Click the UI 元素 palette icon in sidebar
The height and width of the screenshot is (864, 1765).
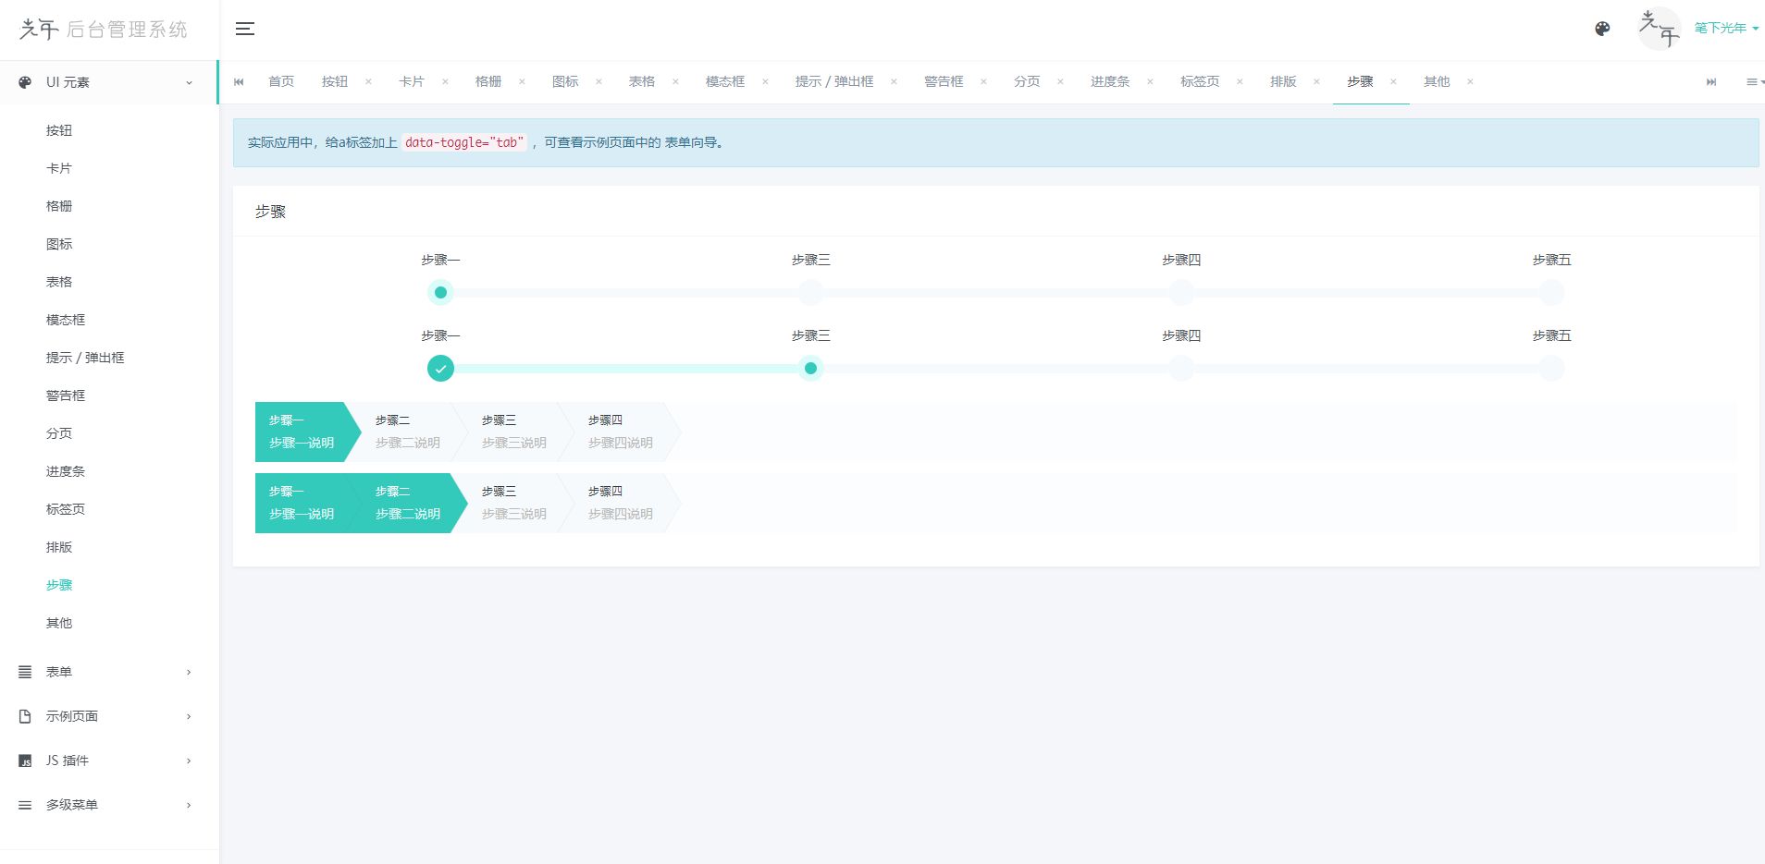[x=25, y=82]
